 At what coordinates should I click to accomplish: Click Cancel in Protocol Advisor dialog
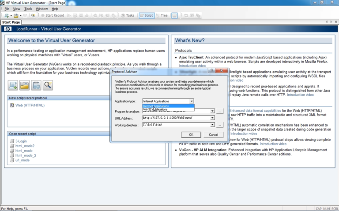[213, 135]
